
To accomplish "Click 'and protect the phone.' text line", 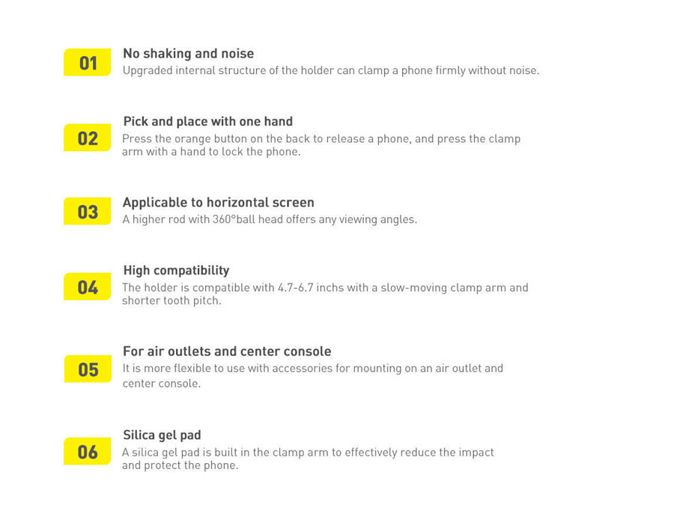I will click(180, 465).
